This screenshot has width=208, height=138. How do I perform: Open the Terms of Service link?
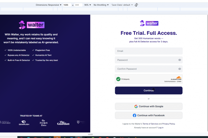coord(150,124)
